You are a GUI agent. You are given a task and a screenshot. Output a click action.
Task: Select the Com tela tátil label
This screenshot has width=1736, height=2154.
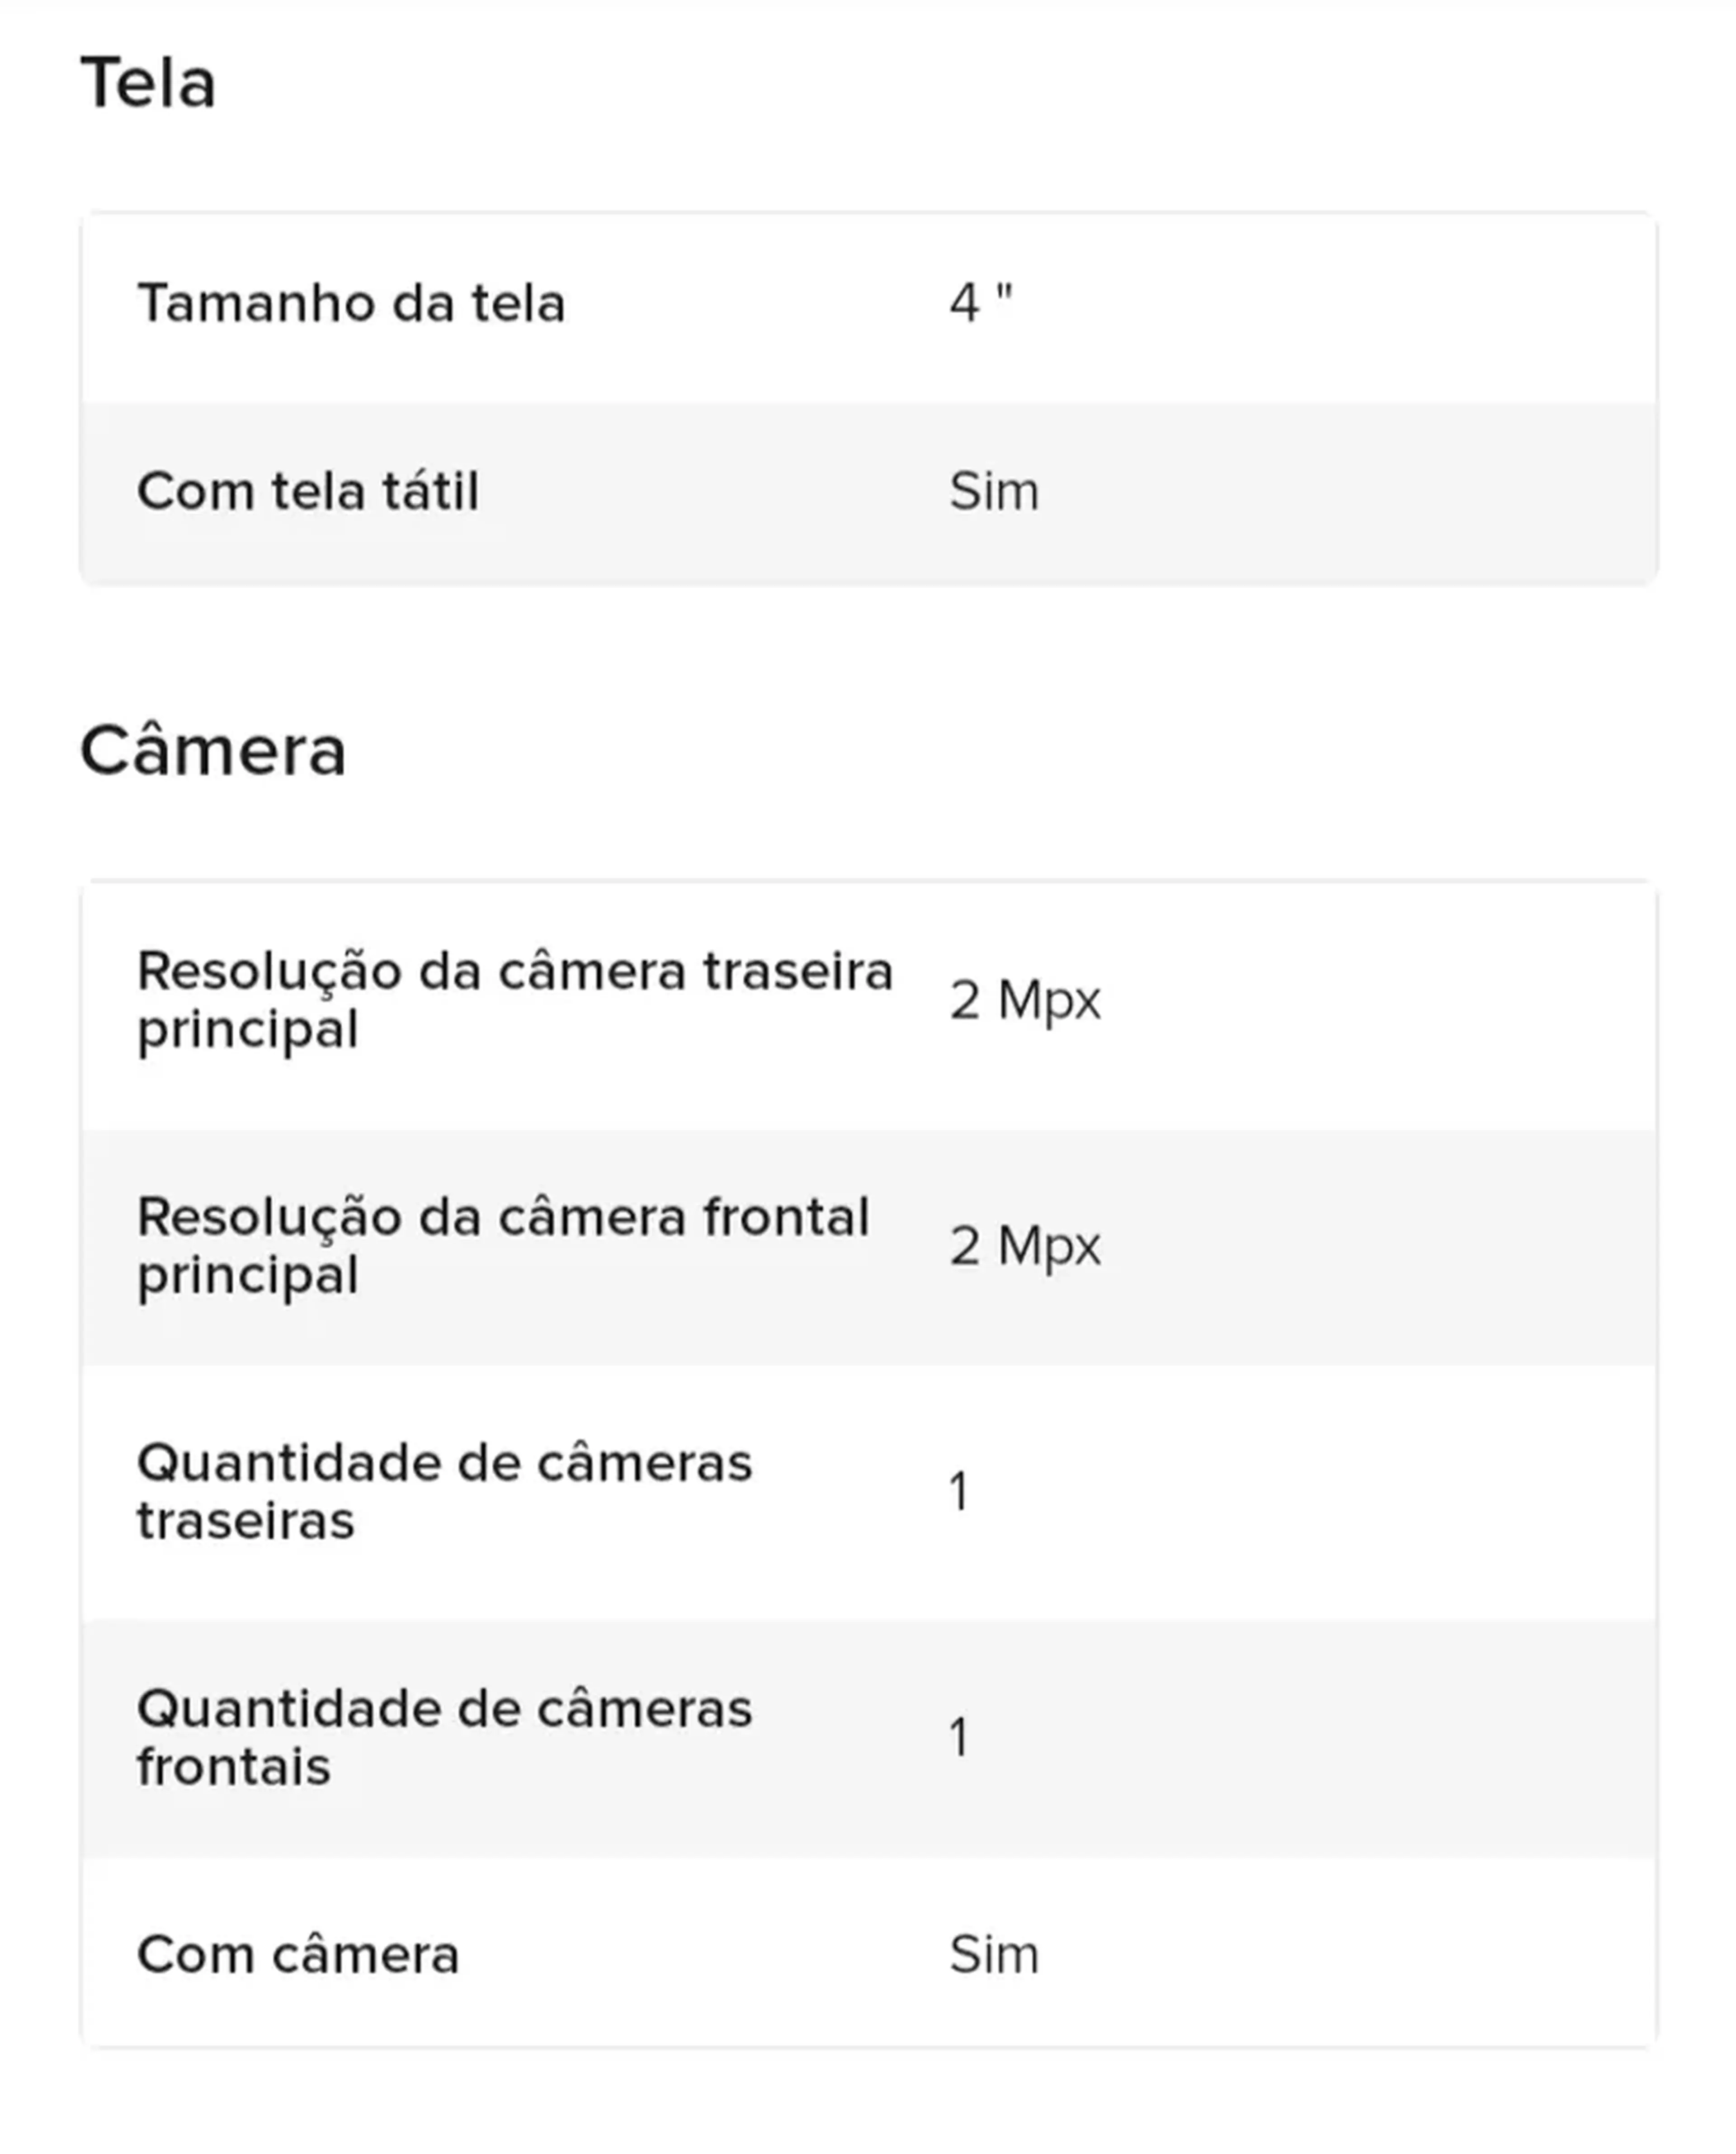click(x=308, y=491)
